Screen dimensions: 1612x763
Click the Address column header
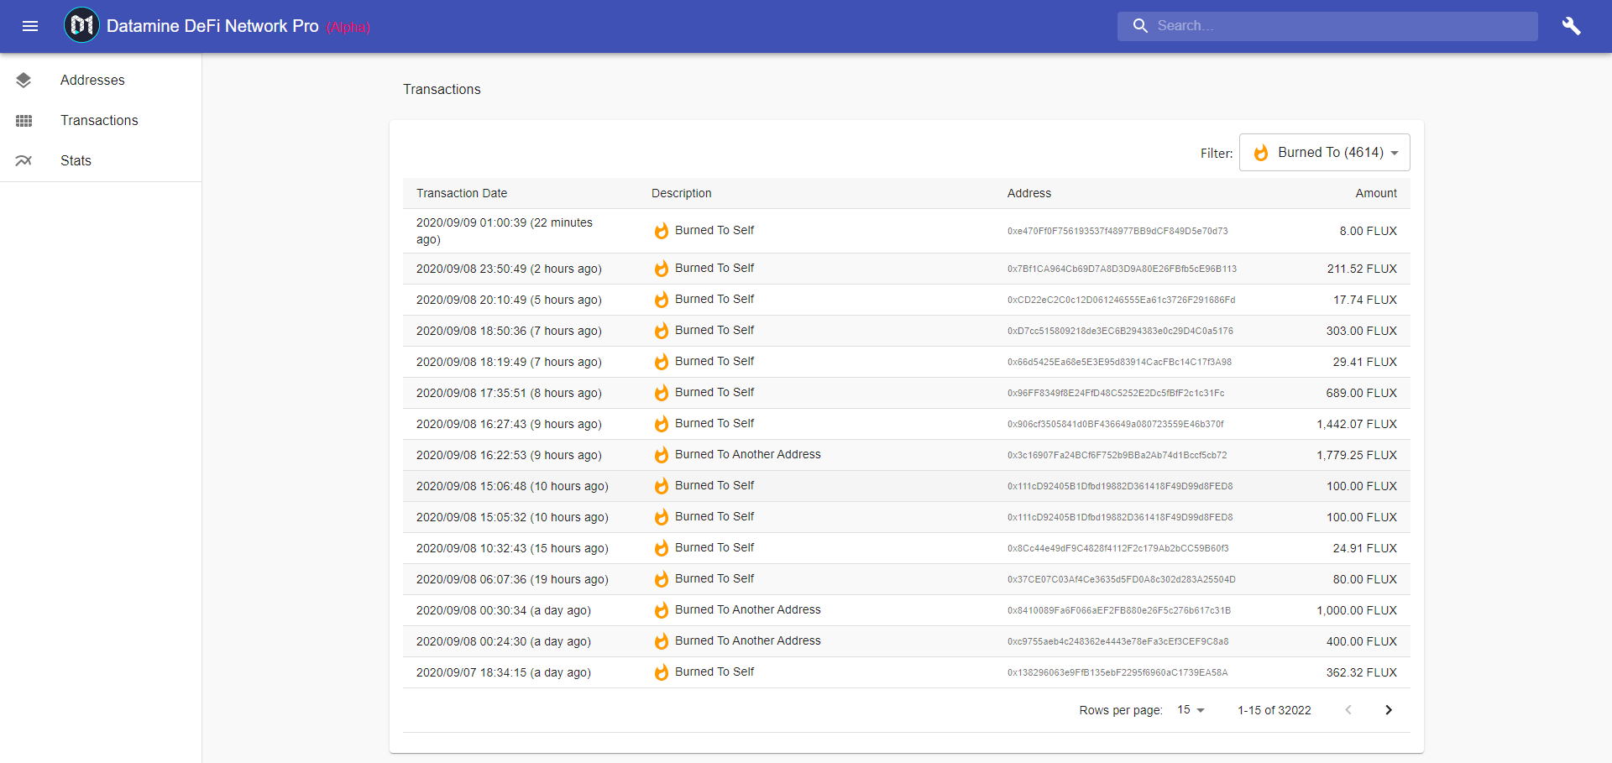tap(1029, 193)
